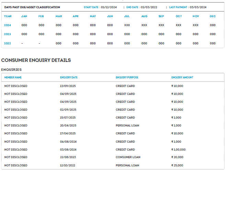Sort by the Enquiry Date column header

69,77
